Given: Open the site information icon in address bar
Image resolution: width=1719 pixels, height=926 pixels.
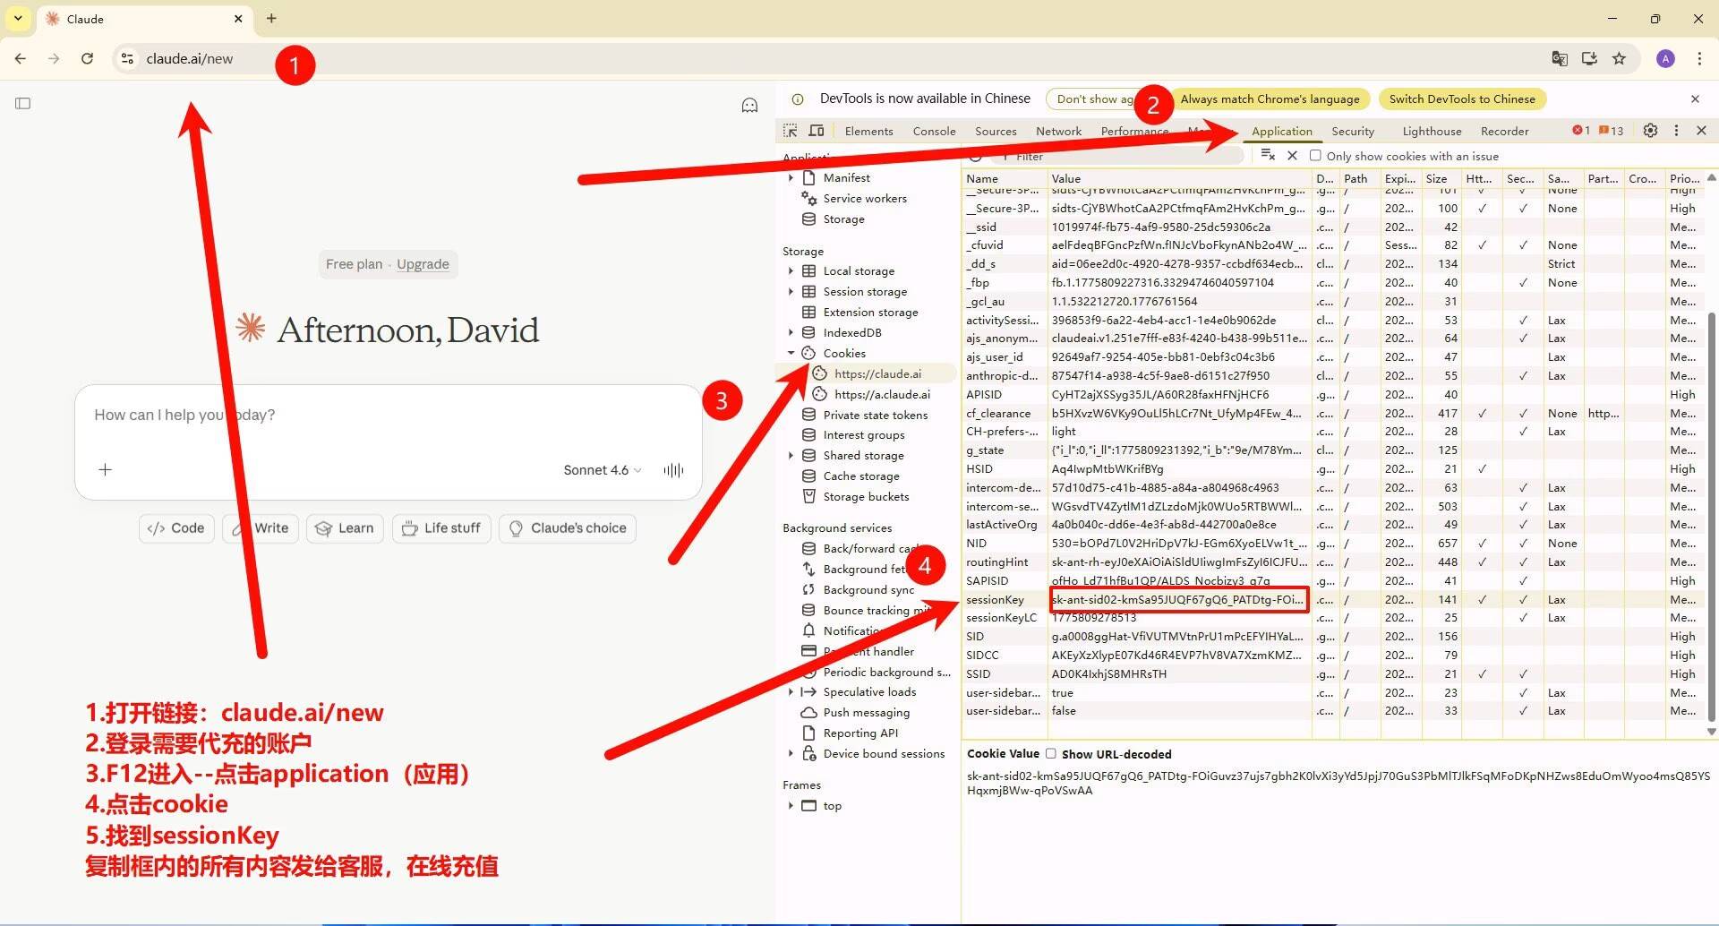Looking at the screenshot, I should tap(127, 58).
